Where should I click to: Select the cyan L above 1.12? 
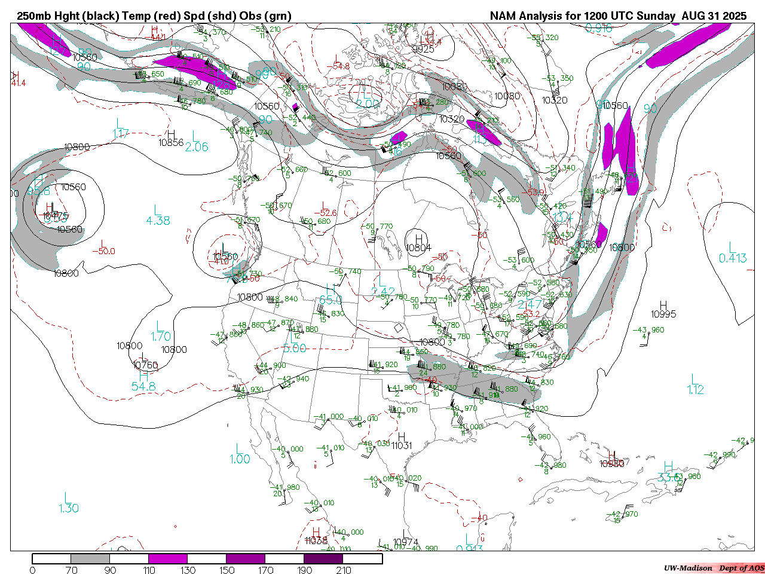[x=694, y=379]
